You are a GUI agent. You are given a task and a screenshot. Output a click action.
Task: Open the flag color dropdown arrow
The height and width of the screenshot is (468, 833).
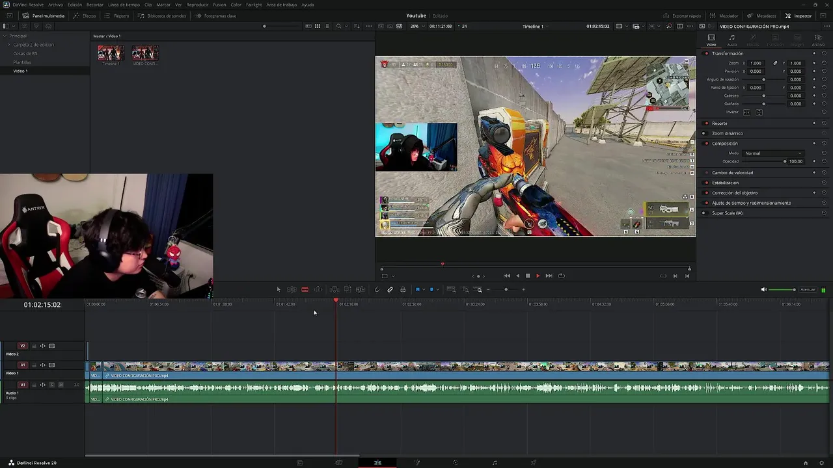[423, 289]
